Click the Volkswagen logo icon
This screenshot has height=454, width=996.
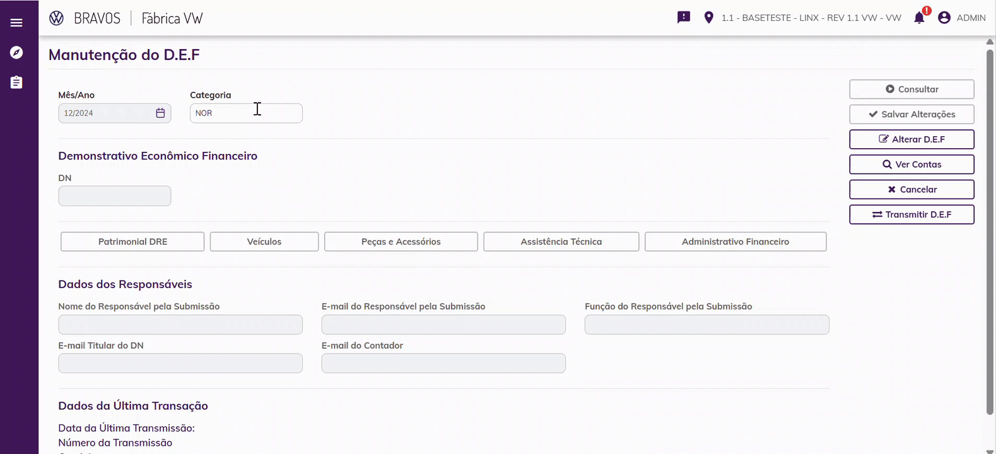(56, 18)
